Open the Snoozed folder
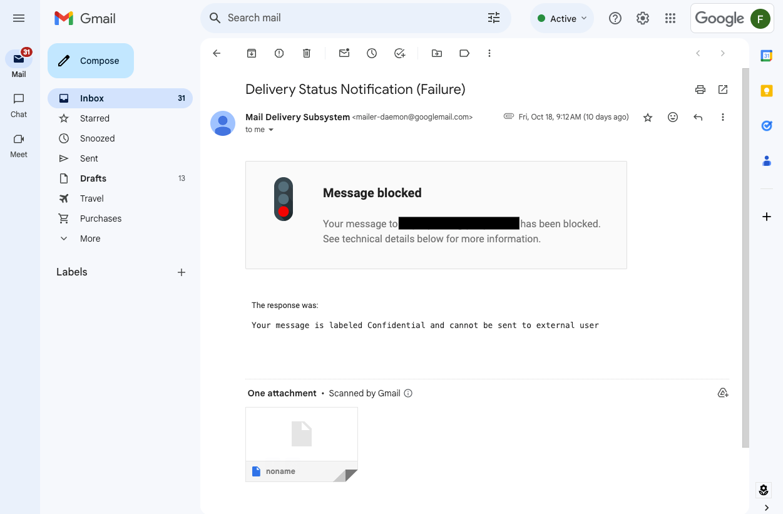 120,138
